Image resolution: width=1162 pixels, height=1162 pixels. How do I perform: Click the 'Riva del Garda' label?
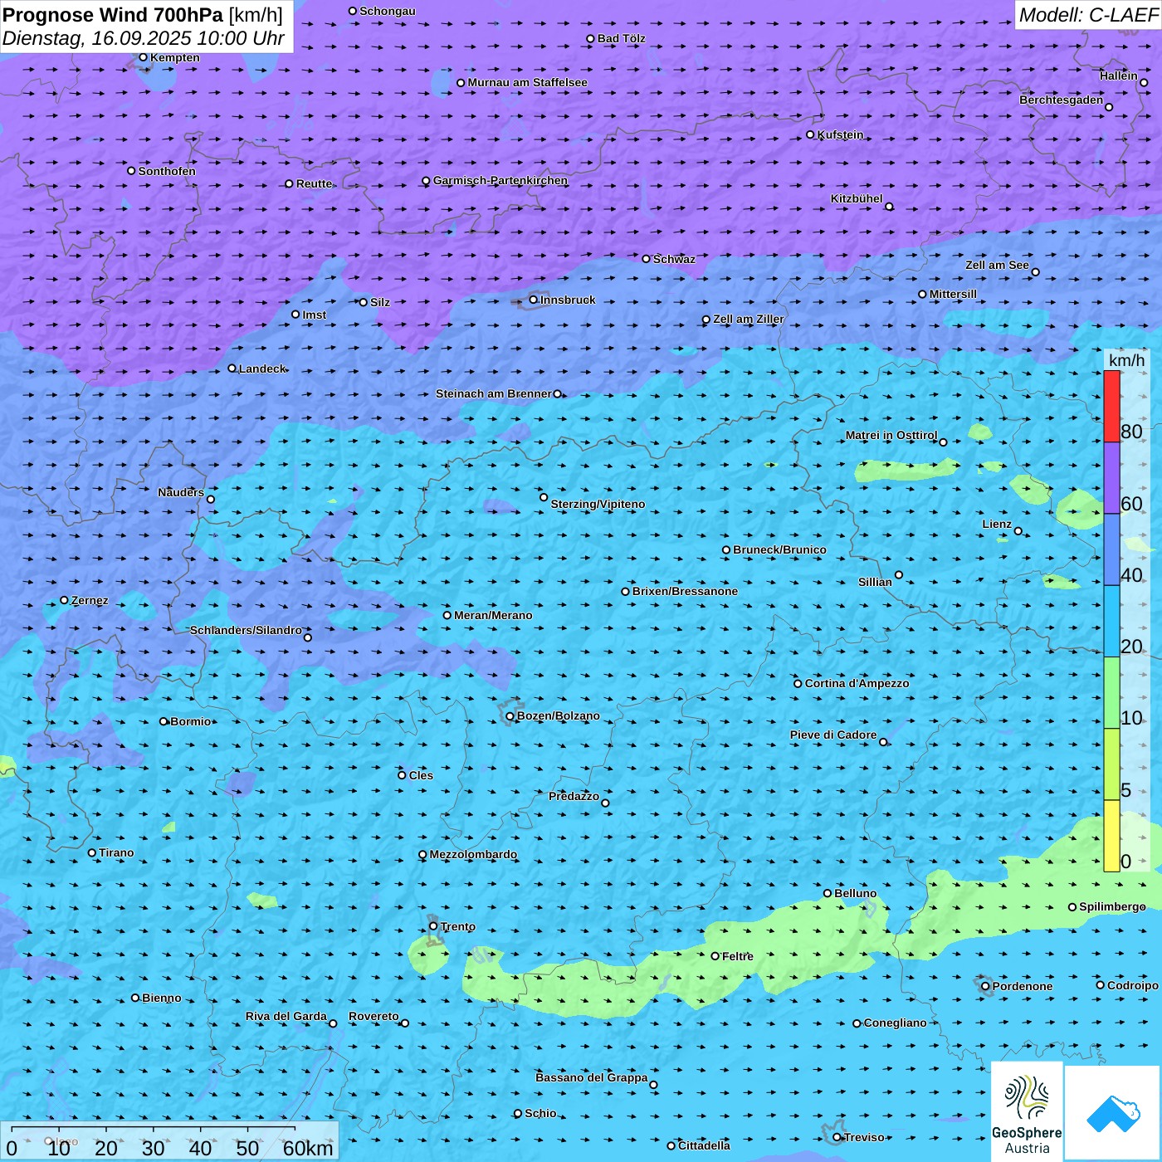point(286,1016)
